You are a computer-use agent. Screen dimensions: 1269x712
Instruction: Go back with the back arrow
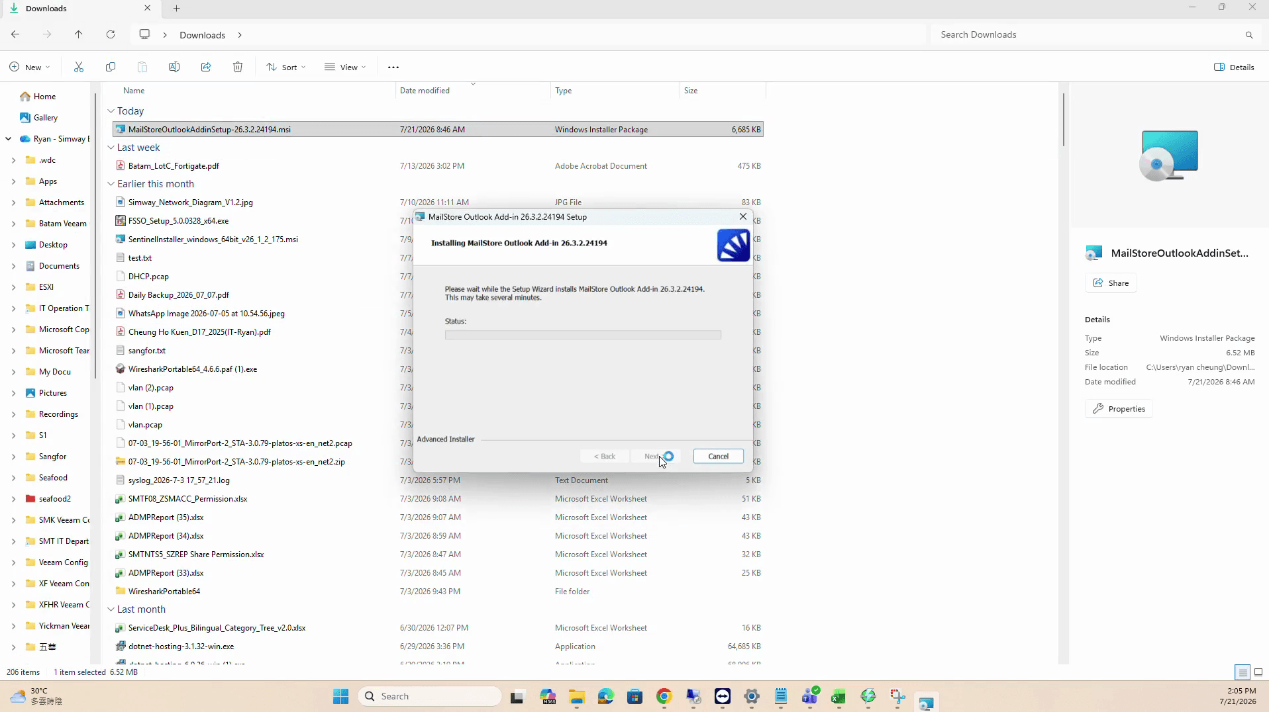pyautogui.click(x=15, y=34)
